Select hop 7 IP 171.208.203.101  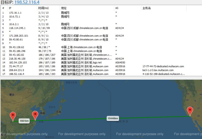point(19,36)
